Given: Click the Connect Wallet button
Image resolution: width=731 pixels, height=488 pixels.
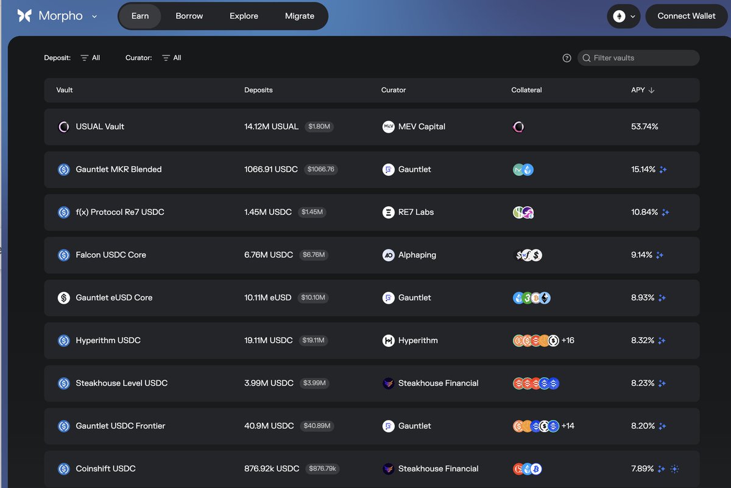Looking at the screenshot, I should click(687, 16).
